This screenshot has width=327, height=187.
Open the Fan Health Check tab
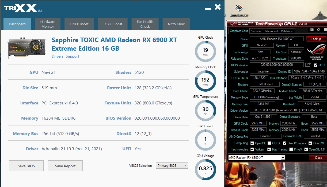click(145, 24)
